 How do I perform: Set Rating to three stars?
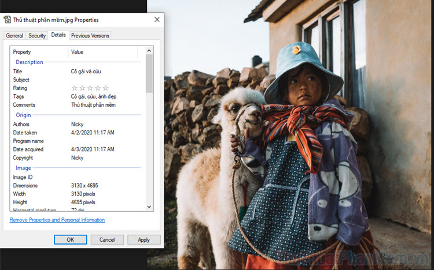(x=90, y=88)
